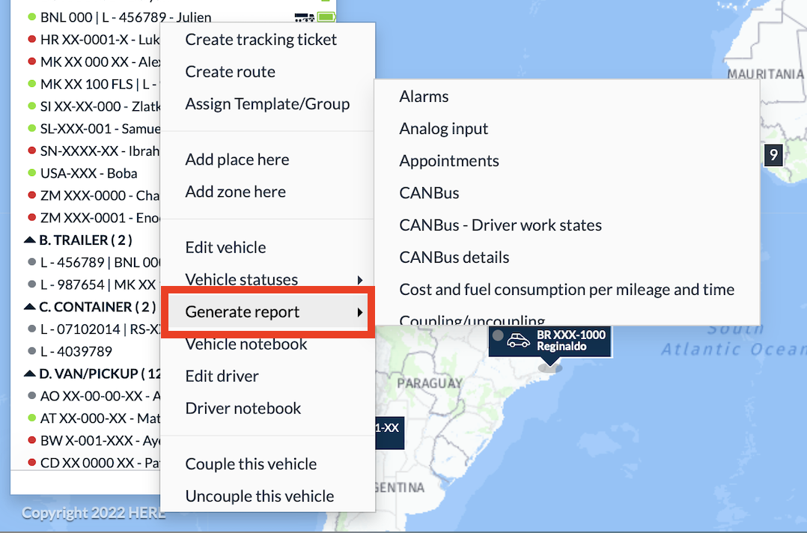Click the car icon on BR XXX-1000 marker

click(x=518, y=340)
